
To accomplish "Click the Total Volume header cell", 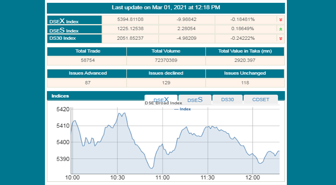I will (x=166, y=51).
